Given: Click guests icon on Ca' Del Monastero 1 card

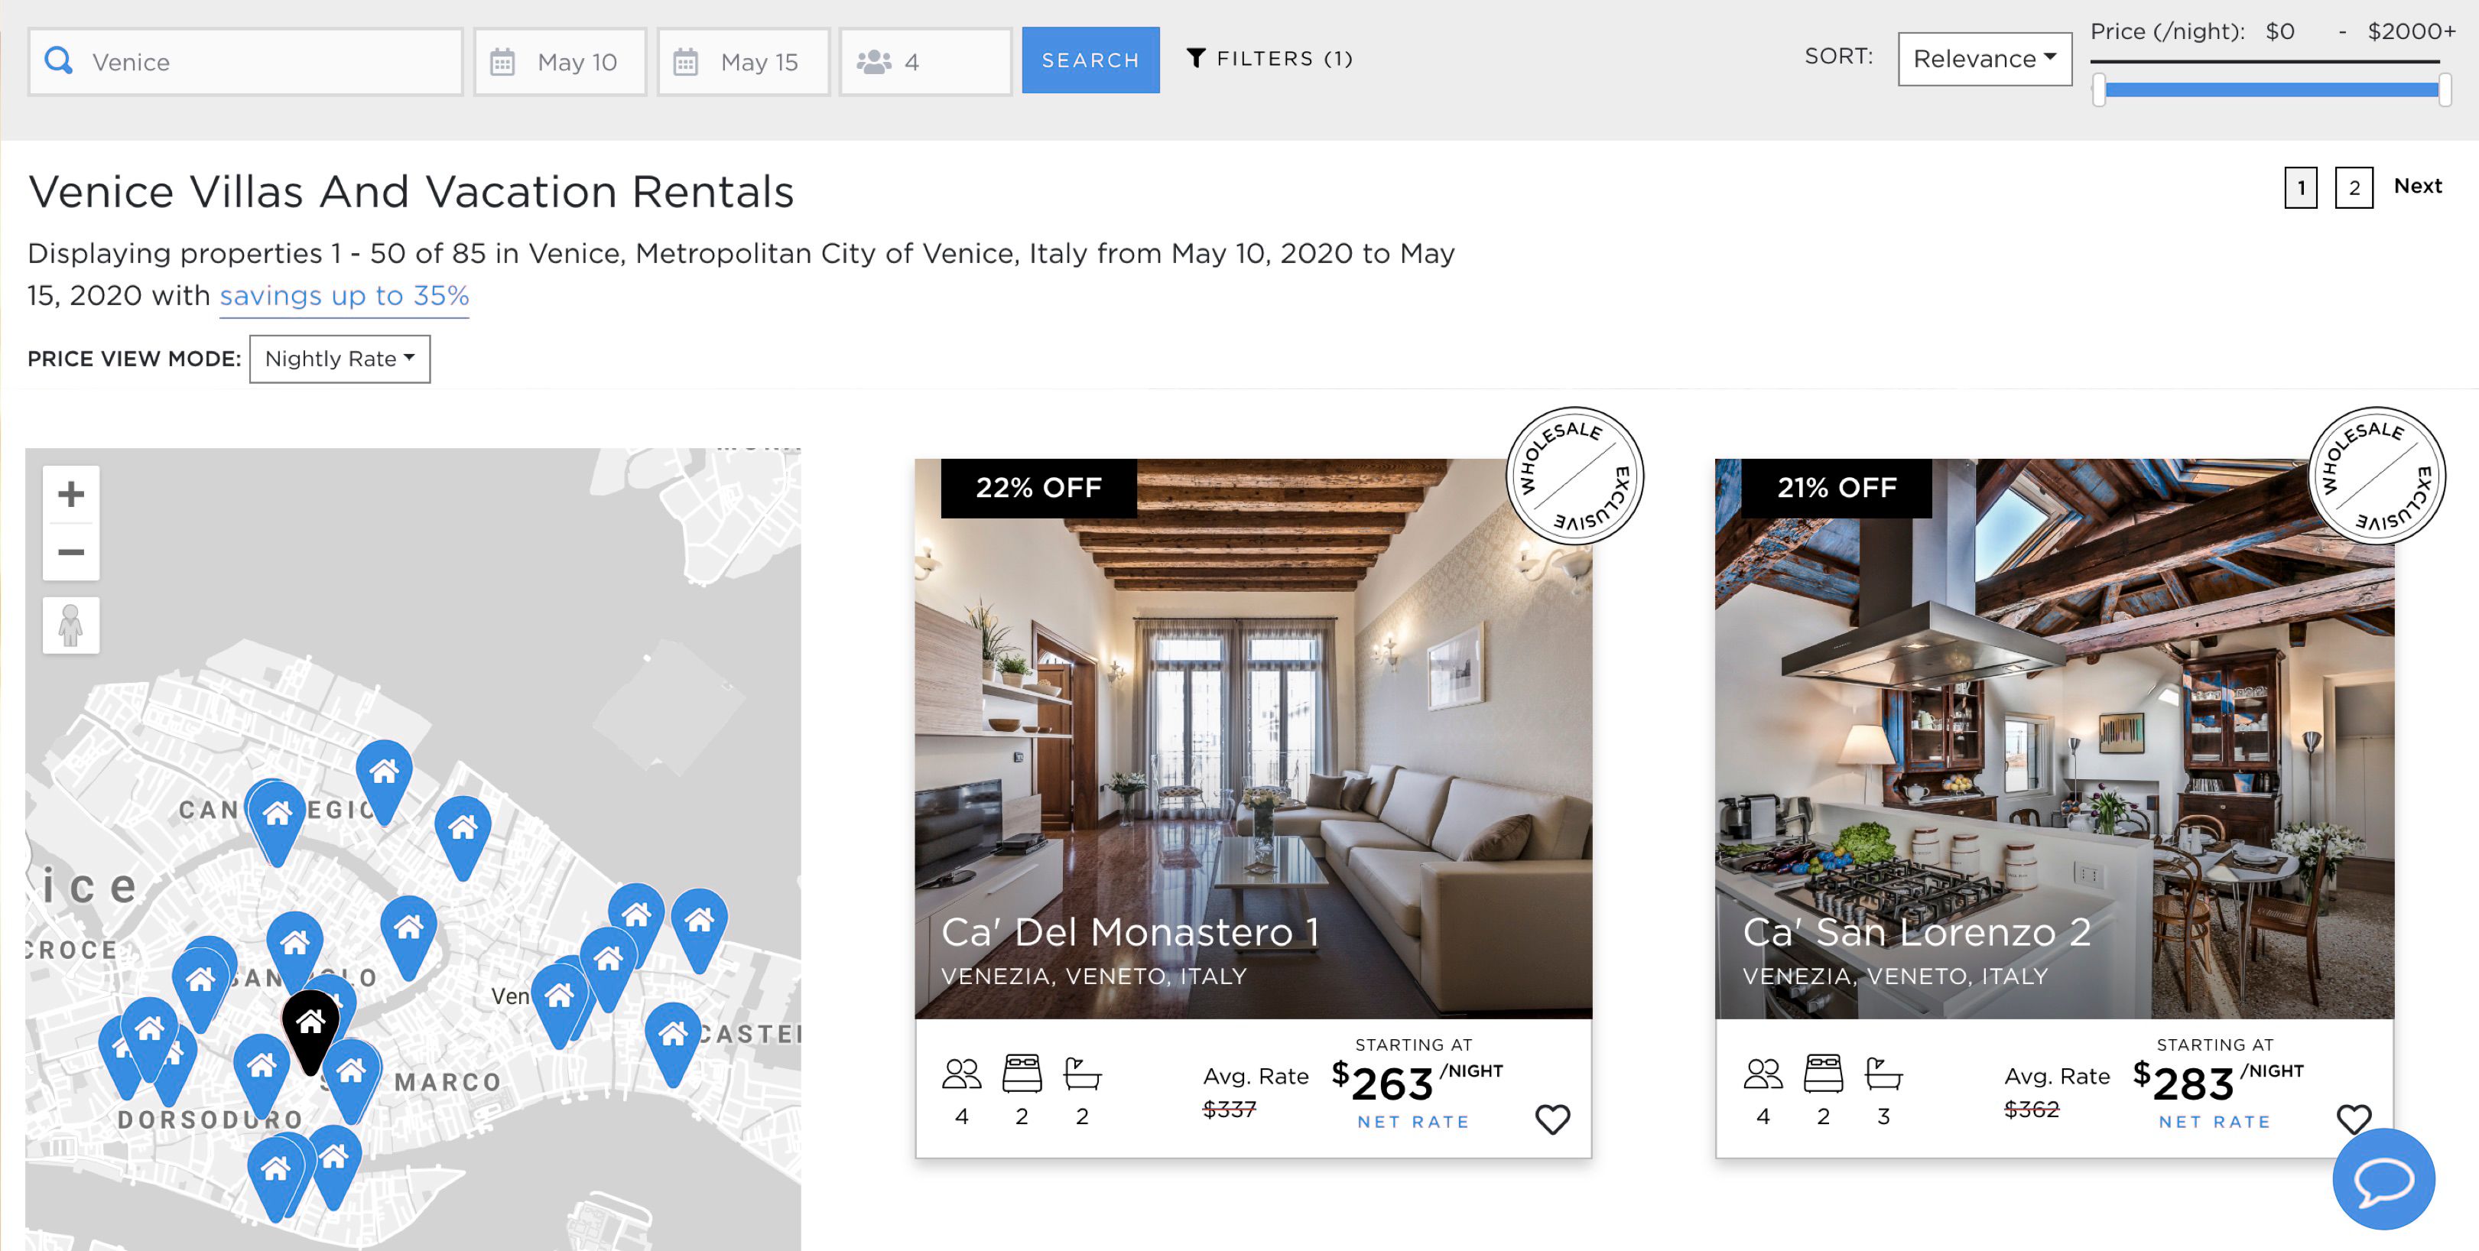Looking at the screenshot, I should coord(961,1074).
